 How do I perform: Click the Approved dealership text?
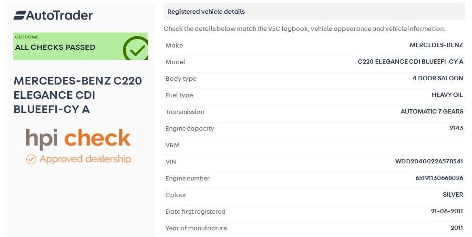coord(85,159)
